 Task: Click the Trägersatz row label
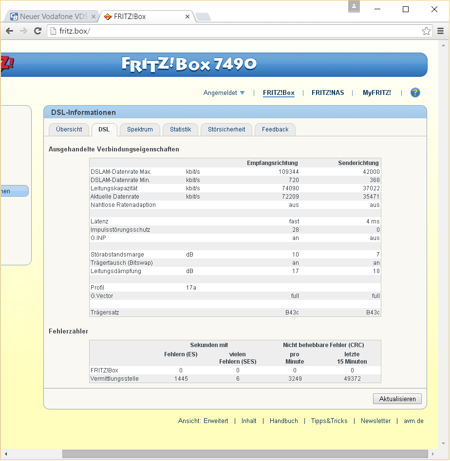click(105, 313)
